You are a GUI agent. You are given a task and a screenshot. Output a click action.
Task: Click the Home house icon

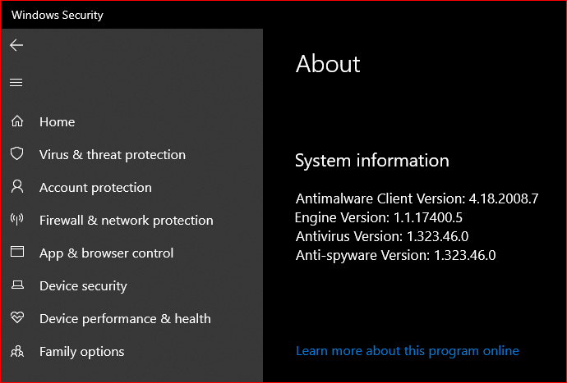(x=16, y=121)
